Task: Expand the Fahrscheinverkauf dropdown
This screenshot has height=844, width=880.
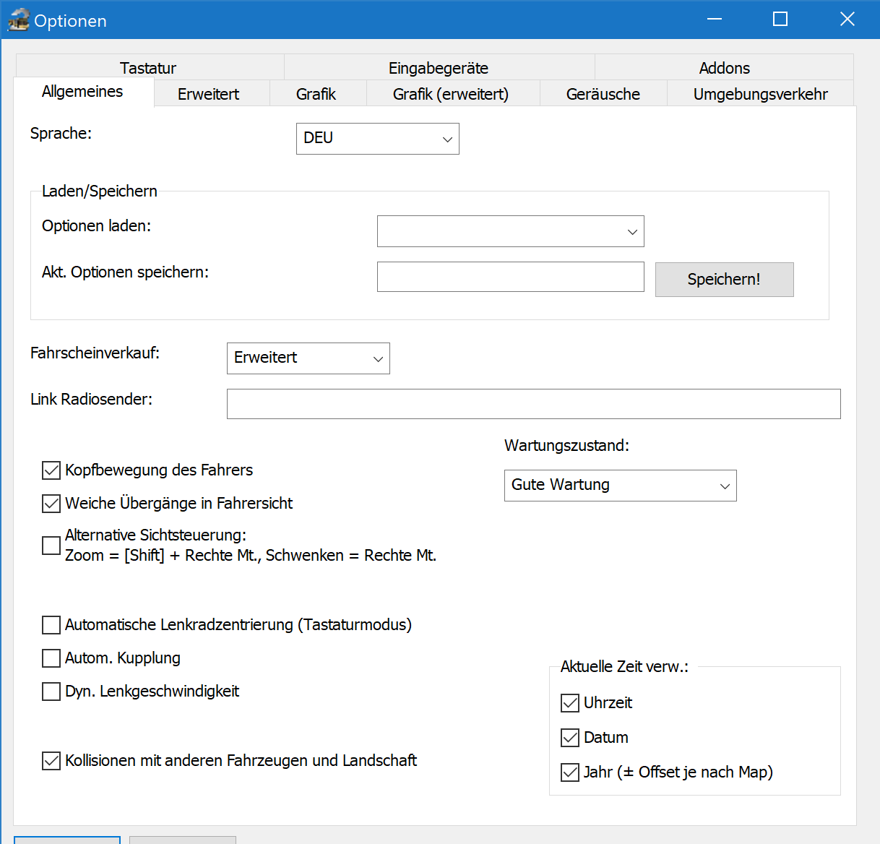Action: pos(308,358)
